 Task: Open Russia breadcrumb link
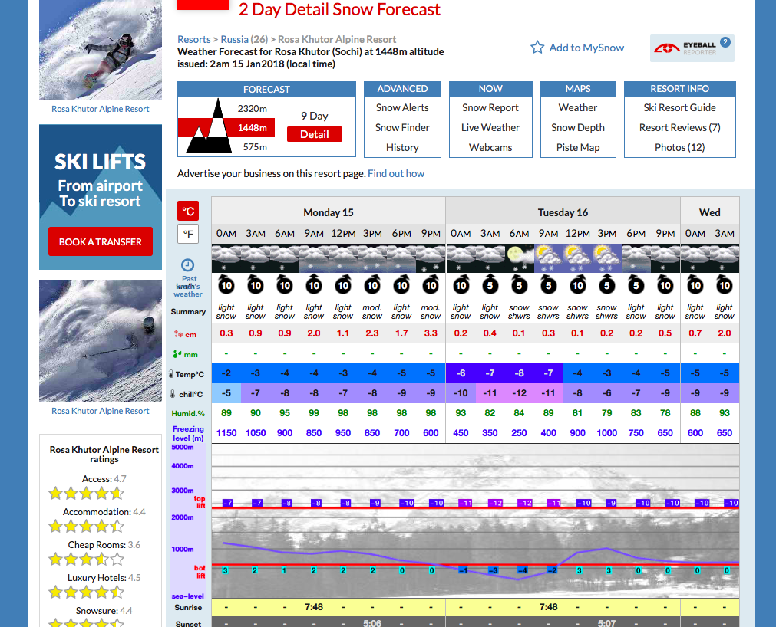[235, 39]
